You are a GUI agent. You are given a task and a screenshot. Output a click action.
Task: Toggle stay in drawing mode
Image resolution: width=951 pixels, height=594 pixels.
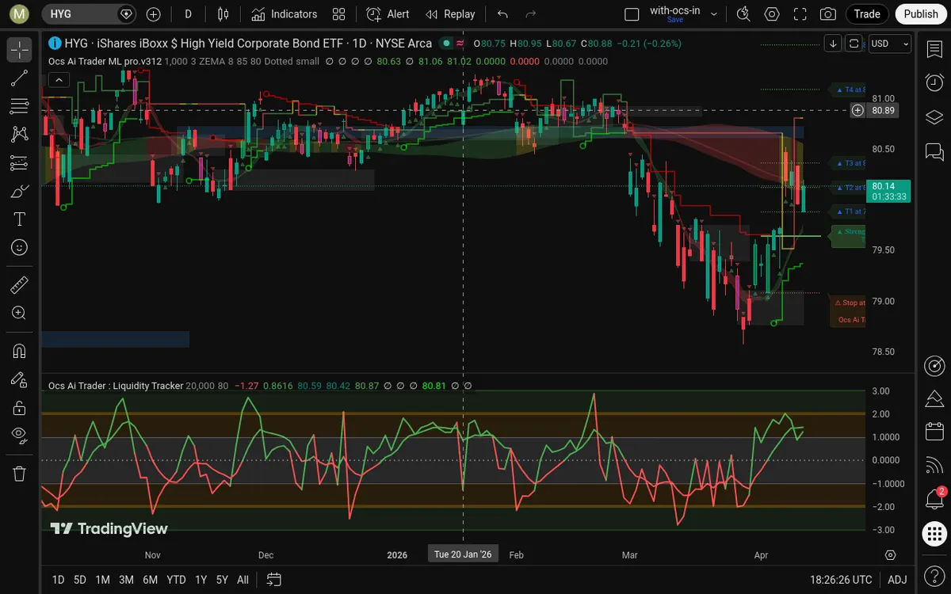[20, 379]
